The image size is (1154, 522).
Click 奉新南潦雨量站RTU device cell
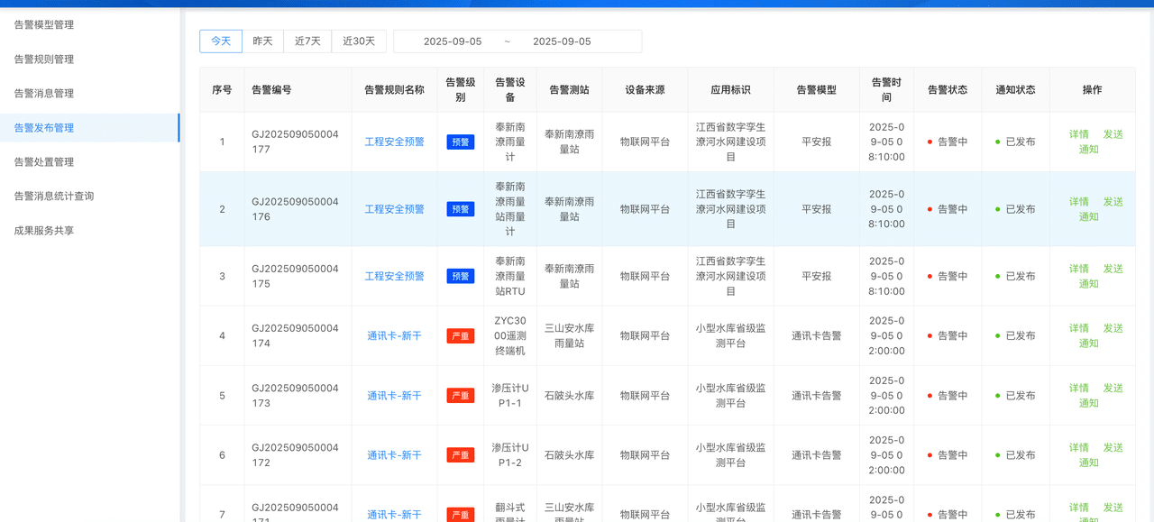[x=510, y=276]
